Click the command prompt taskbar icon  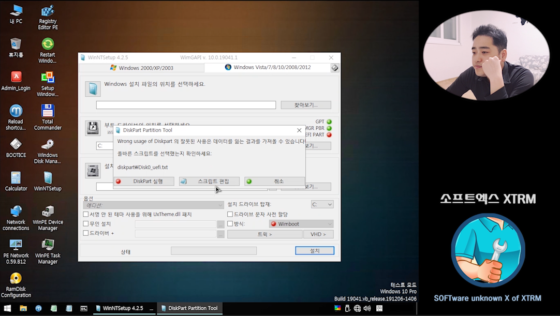tap(83, 309)
